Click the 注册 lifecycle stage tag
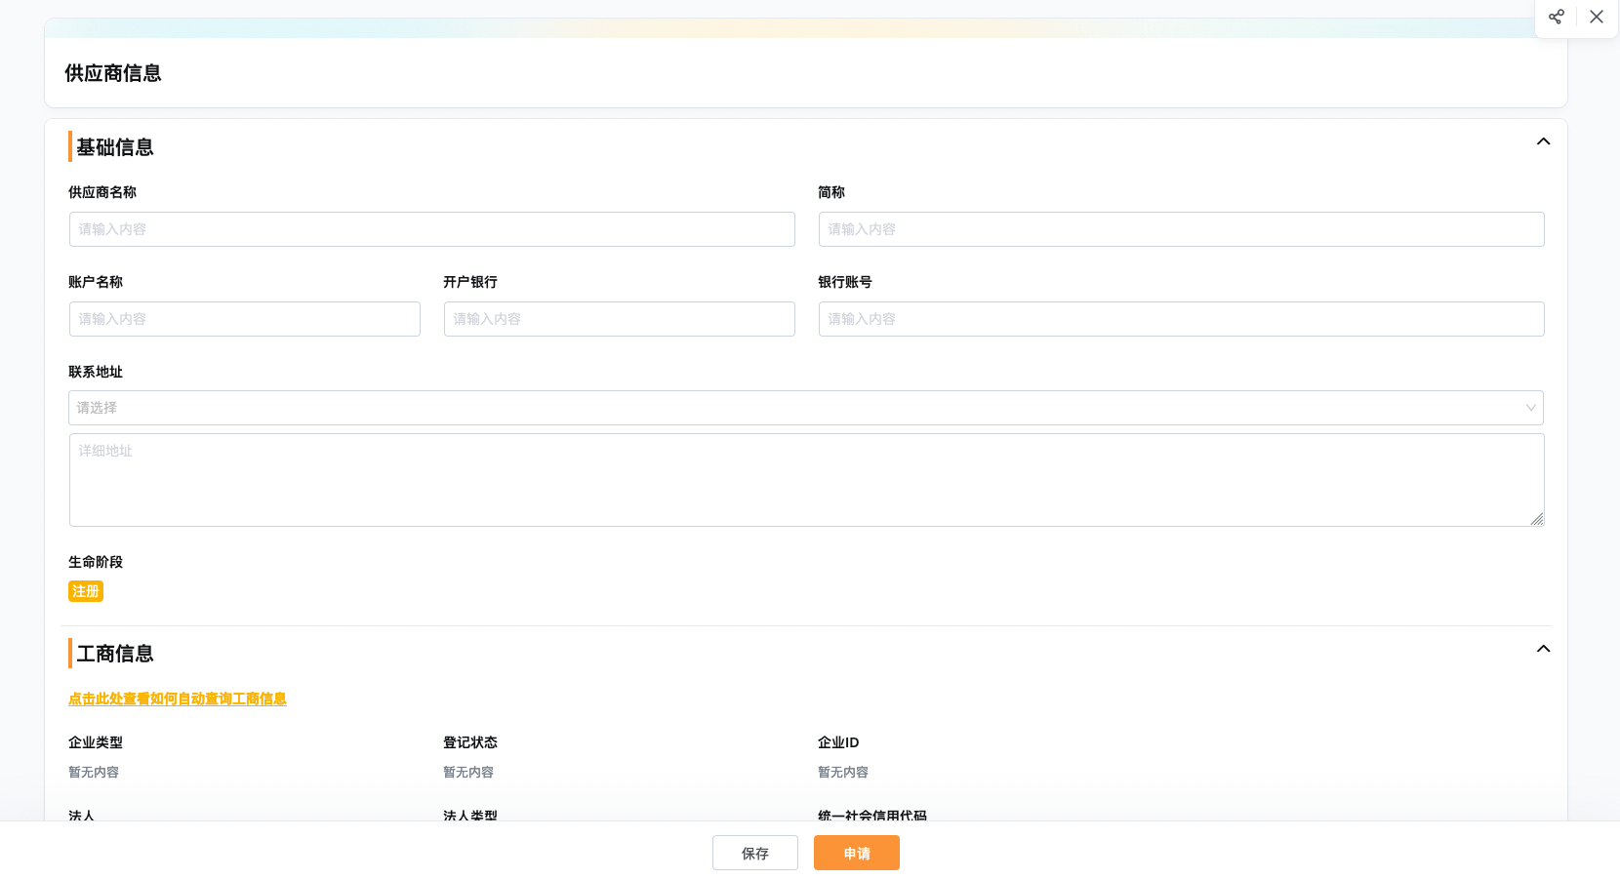The image size is (1620, 879). click(x=86, y=591)
